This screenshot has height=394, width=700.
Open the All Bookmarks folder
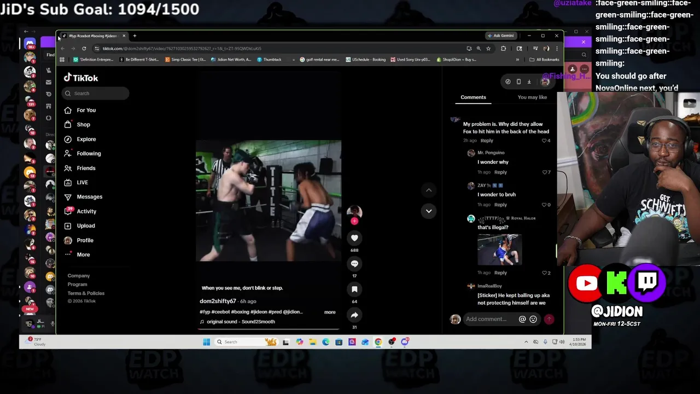click(544, 59)
